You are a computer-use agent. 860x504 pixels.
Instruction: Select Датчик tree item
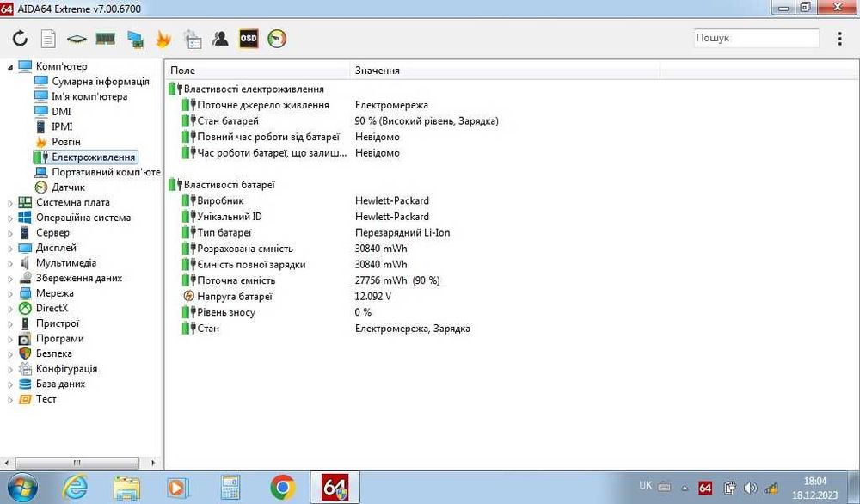pyautogui.click(x=68, y=187)
